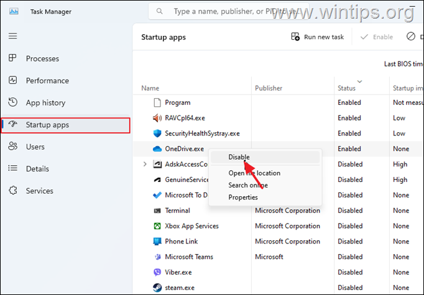Screen dimensions: 424x295
Task: Sort by the Name column header
Action: point(150,88)
